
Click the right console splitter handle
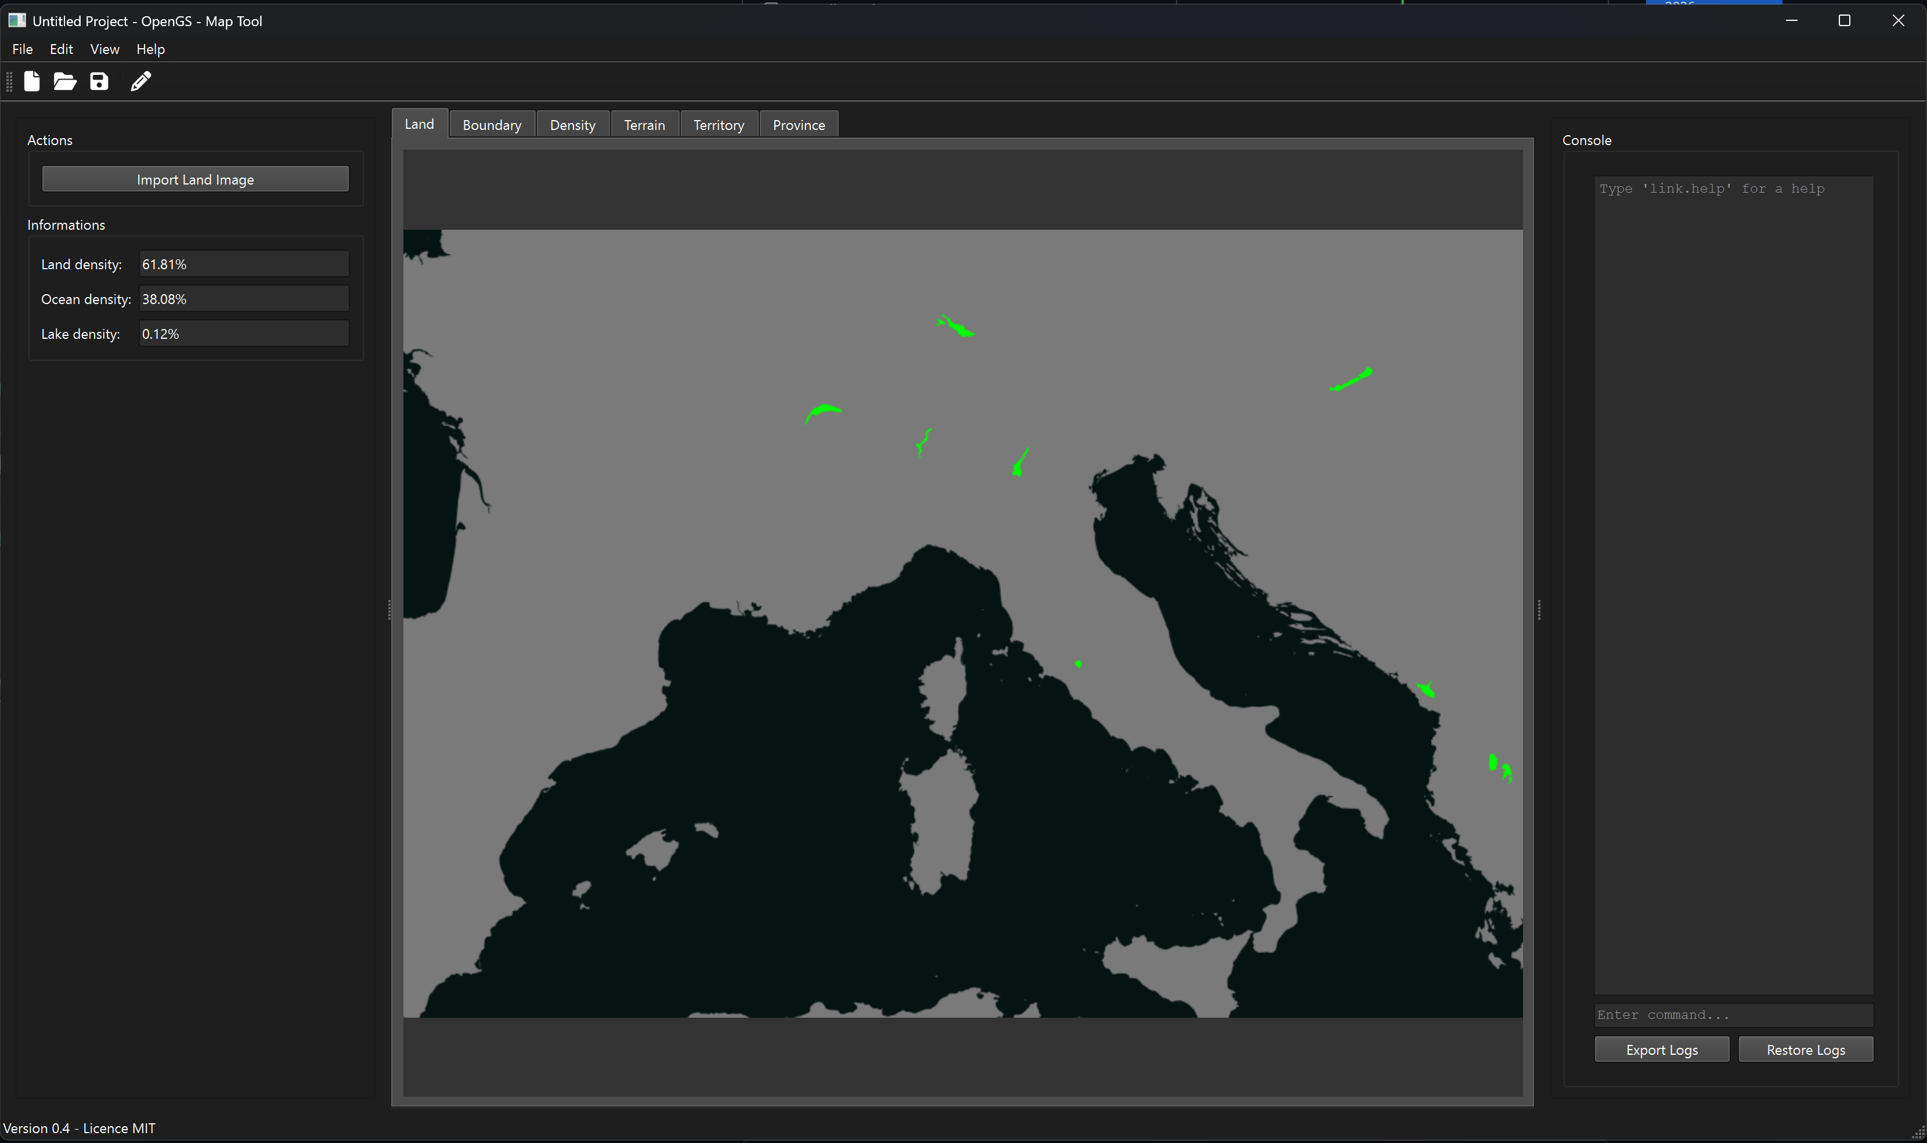[1539, 610]
